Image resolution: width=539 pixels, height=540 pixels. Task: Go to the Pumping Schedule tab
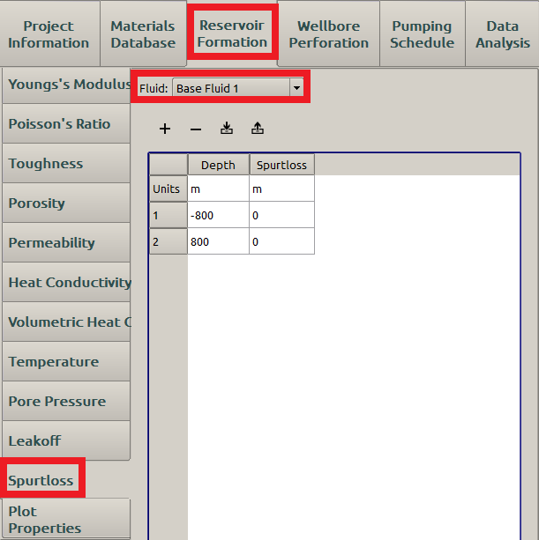[422, 34]
